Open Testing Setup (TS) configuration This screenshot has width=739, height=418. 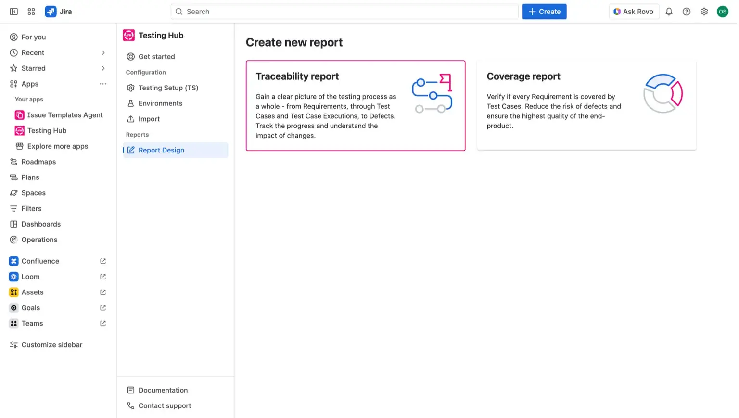[168, 88]
